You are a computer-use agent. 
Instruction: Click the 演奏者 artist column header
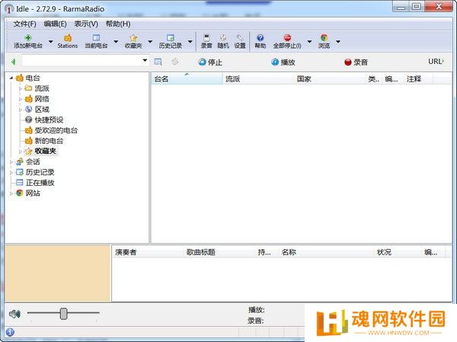(148, 252)
